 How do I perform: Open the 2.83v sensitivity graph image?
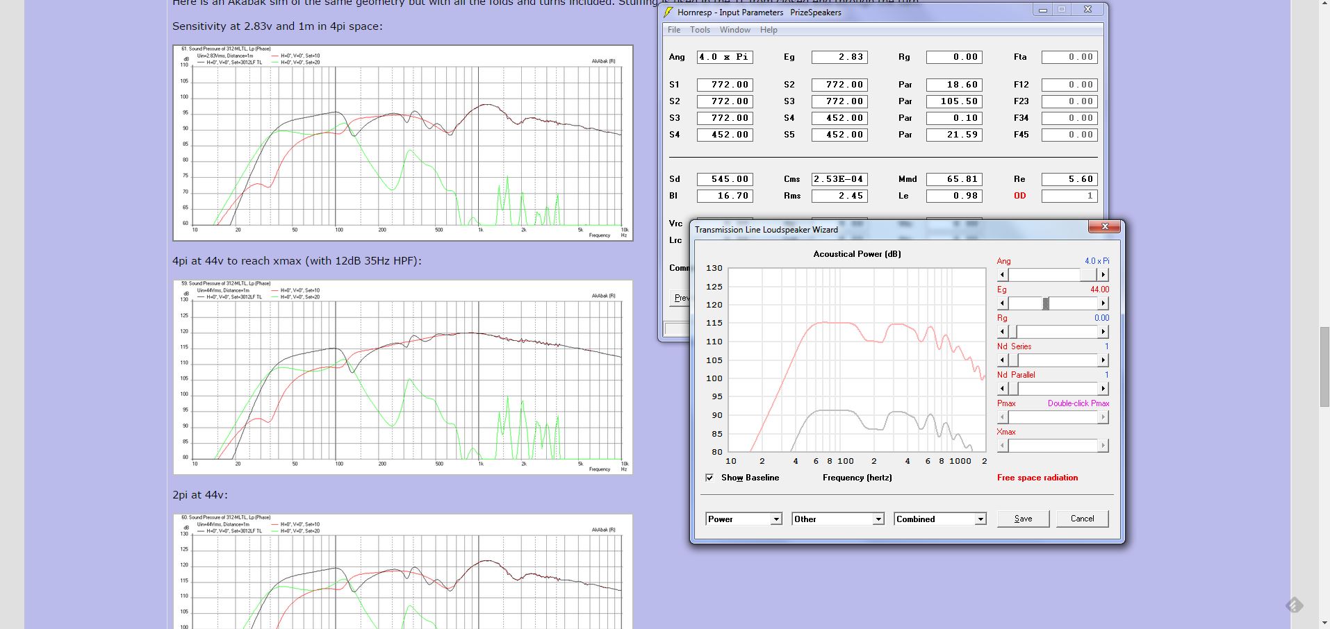(403, 143)
